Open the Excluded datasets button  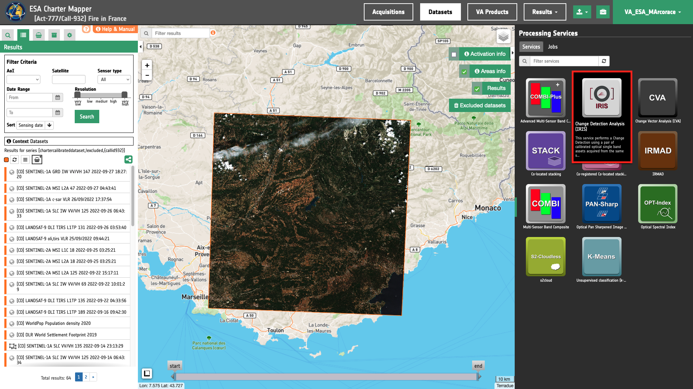click(480, 106)
